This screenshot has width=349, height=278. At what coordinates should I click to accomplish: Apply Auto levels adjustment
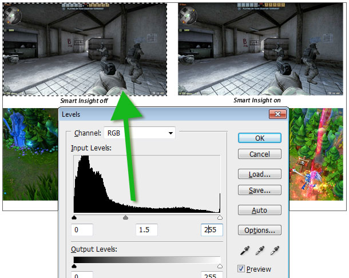260,210
